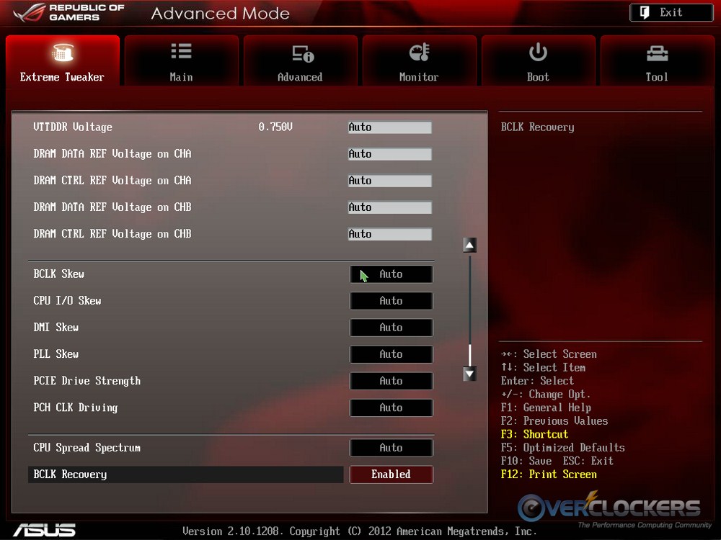Click the Monitor thermometer icon

point(419,53)
